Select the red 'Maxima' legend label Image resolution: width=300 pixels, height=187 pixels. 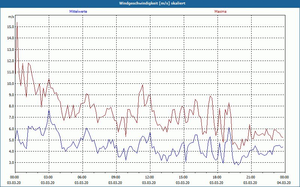point(220,12)
